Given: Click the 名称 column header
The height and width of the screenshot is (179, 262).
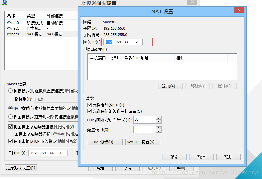Looking at the screenshot, I should click(15, 16).
